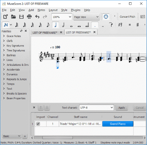This screenshot has height=145, width=147.
Task: Toggle the MIDI input button
Action: (x=106, y=17)
